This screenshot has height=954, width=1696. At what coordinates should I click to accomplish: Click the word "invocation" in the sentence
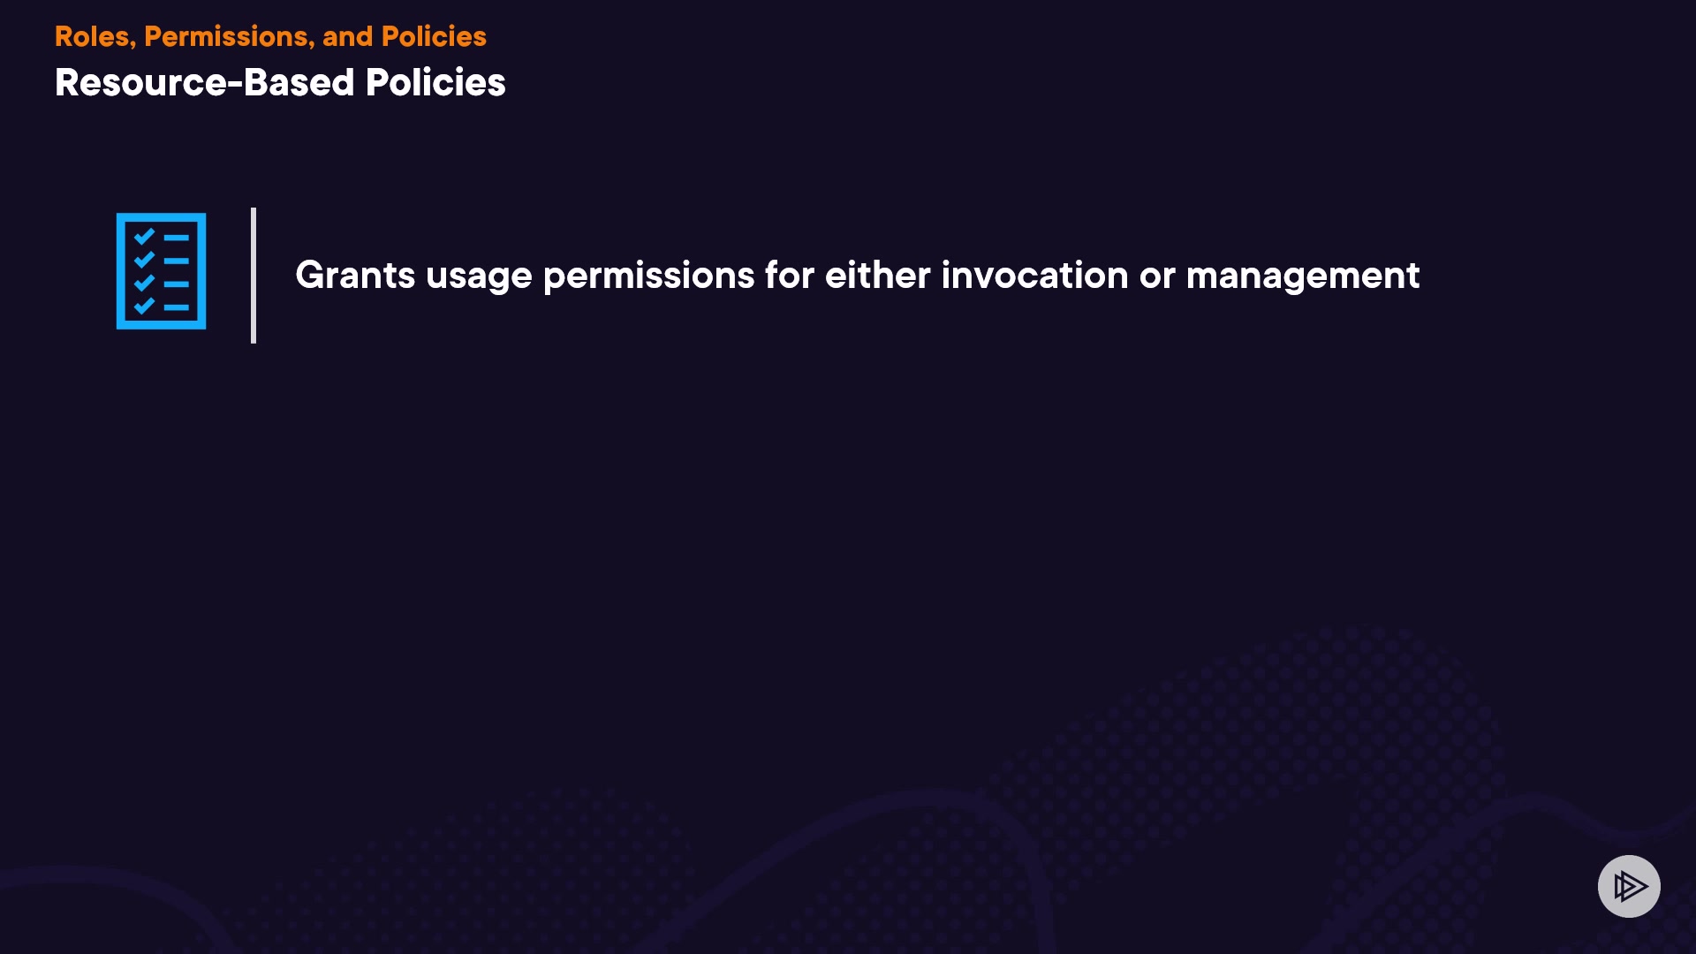[1034, 276]
